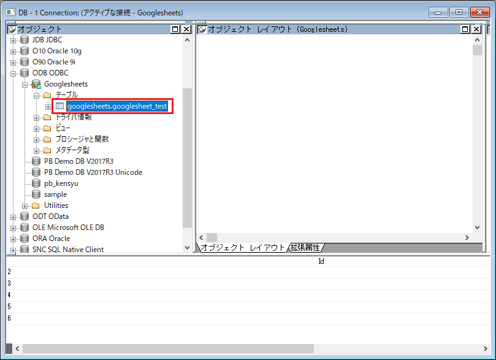Click the Utilities folder icon
496x360 pixels.
(36, 205)
